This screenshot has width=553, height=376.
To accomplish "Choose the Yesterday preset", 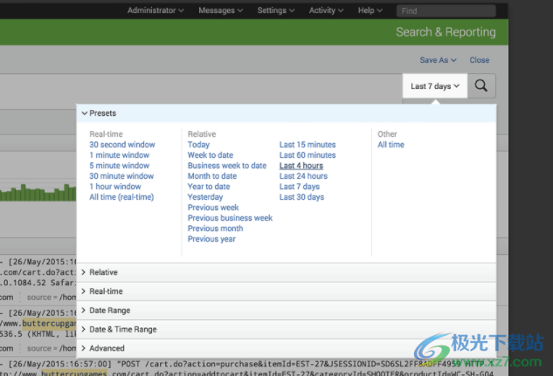I will click(205, 197).
